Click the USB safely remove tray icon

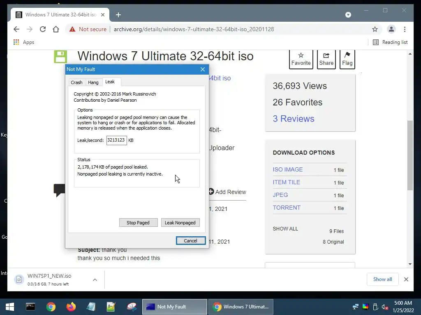(375, 307)
